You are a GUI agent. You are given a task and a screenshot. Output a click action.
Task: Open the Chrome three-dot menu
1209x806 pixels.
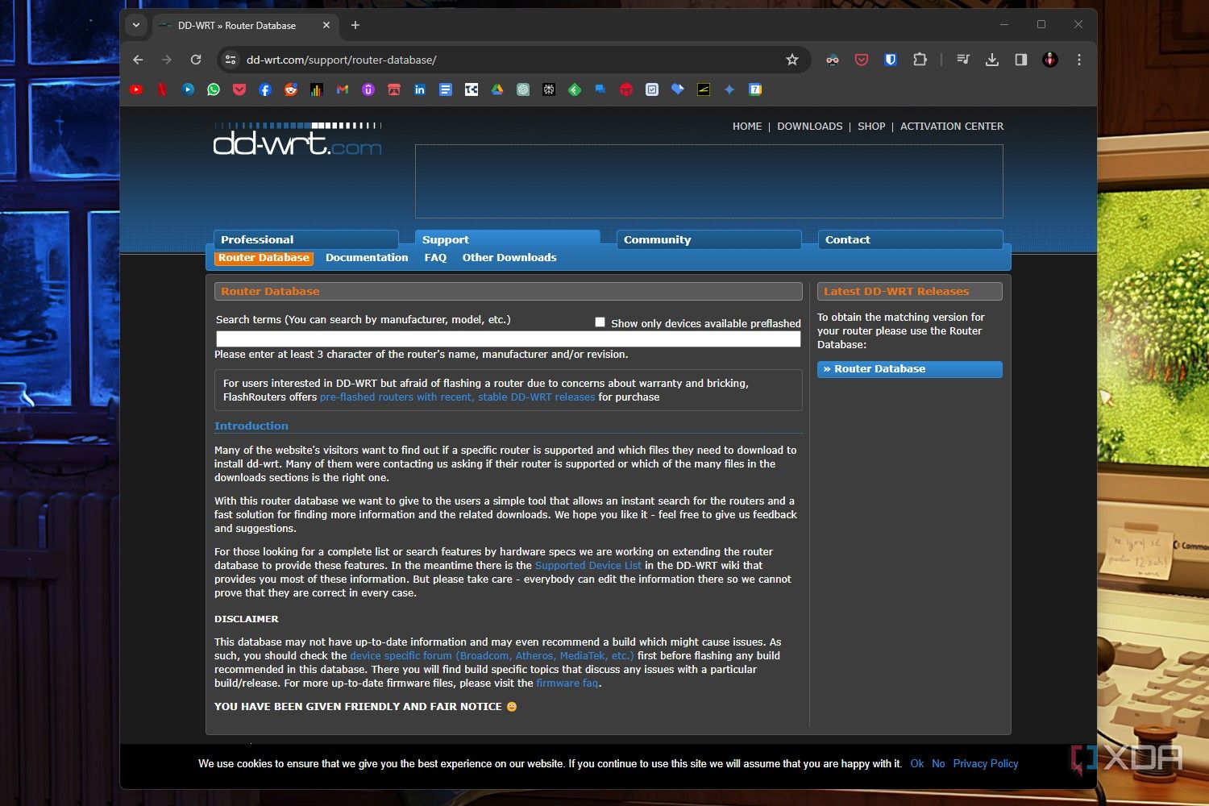1079,60
